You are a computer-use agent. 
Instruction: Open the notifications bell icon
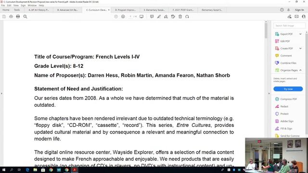coord(289,10)
